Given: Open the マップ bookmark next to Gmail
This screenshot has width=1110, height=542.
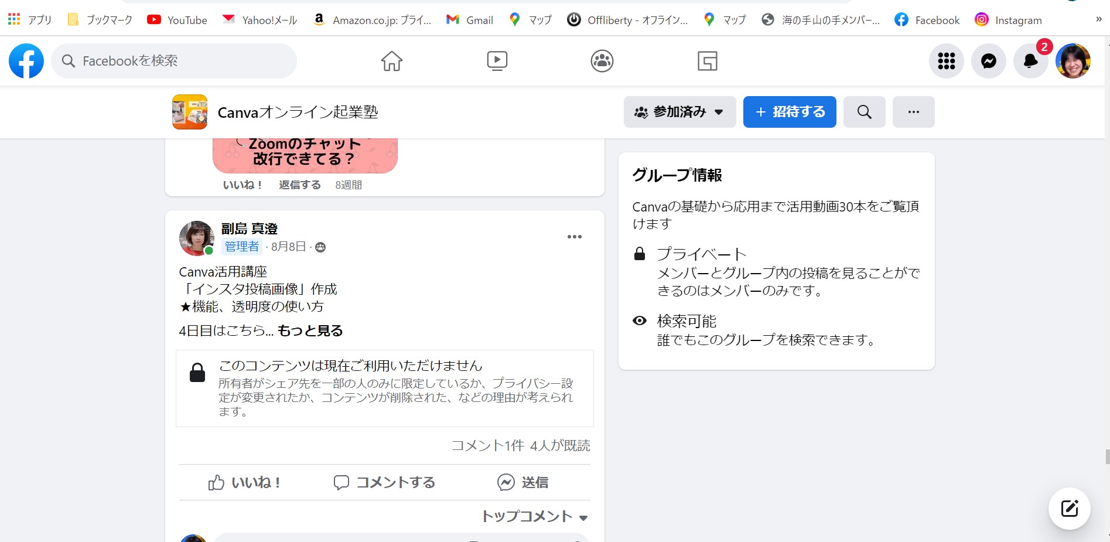Looking at the screenshot, I should click(531, 20).
